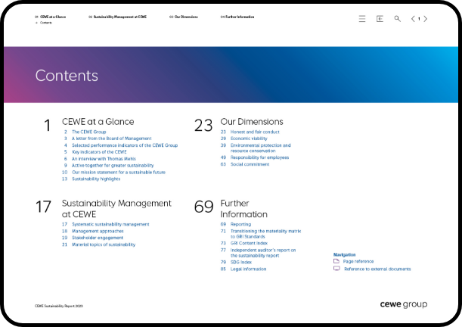
Task: Click the 'Further Information' section heading
Action: point(244,208)
